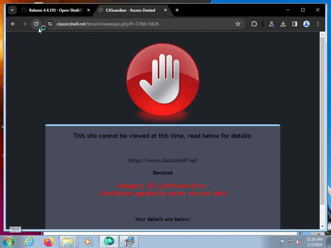Viewport: 331px width, 248px height.
Task: Click the forward navigation arrow
Action: [25, 24]
